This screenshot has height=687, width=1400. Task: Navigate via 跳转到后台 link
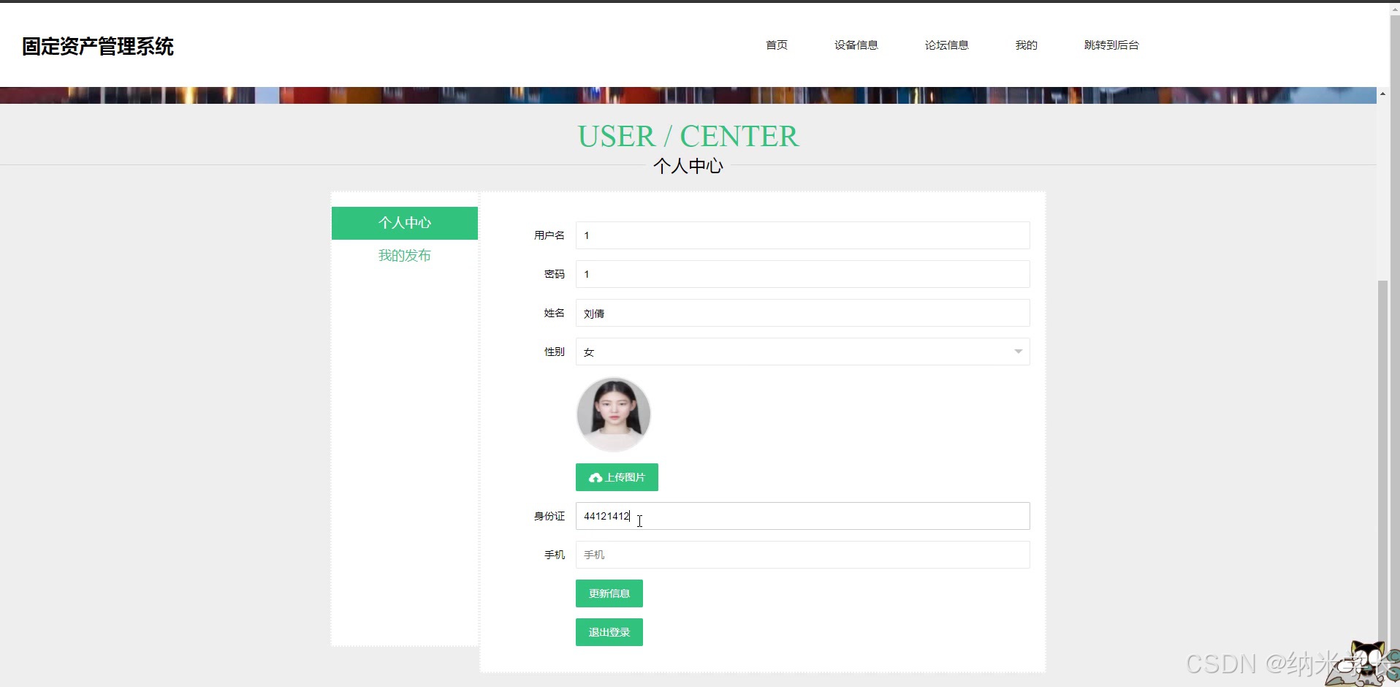click(1111, 45)
